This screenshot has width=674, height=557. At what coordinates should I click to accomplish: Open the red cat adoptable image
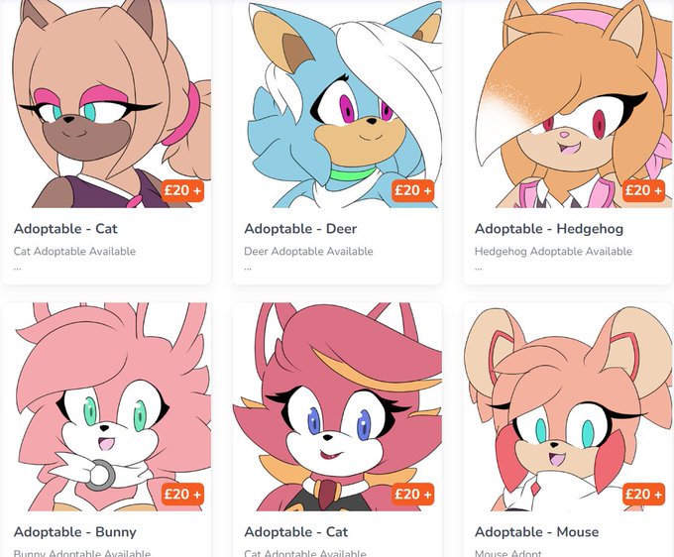point(337,406)
